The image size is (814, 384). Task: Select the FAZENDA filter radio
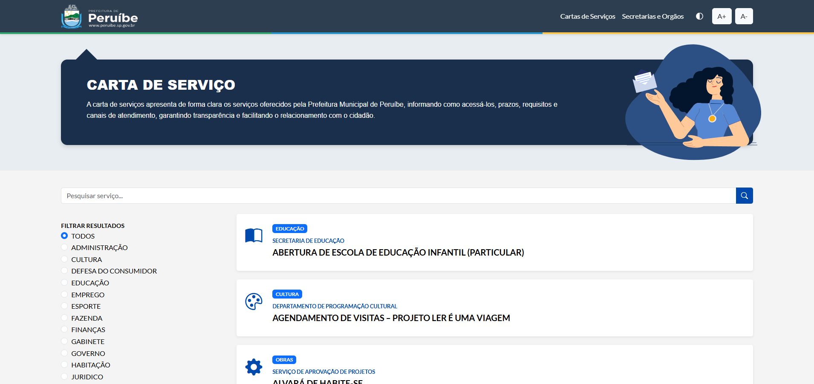[x=64, y=318]
